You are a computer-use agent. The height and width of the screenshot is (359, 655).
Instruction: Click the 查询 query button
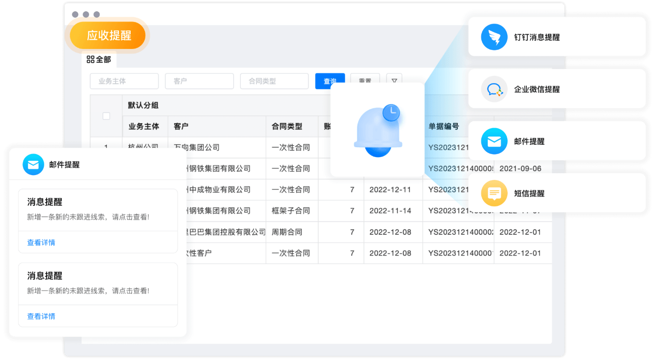pos(330,81)
